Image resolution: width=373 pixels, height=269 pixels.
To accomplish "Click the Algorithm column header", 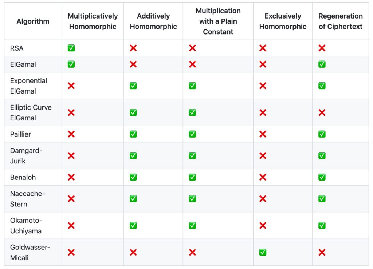I will pyautogui.click(x=33, y=21).
